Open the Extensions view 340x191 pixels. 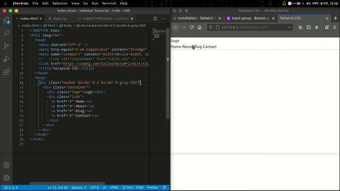click(6, 72)
